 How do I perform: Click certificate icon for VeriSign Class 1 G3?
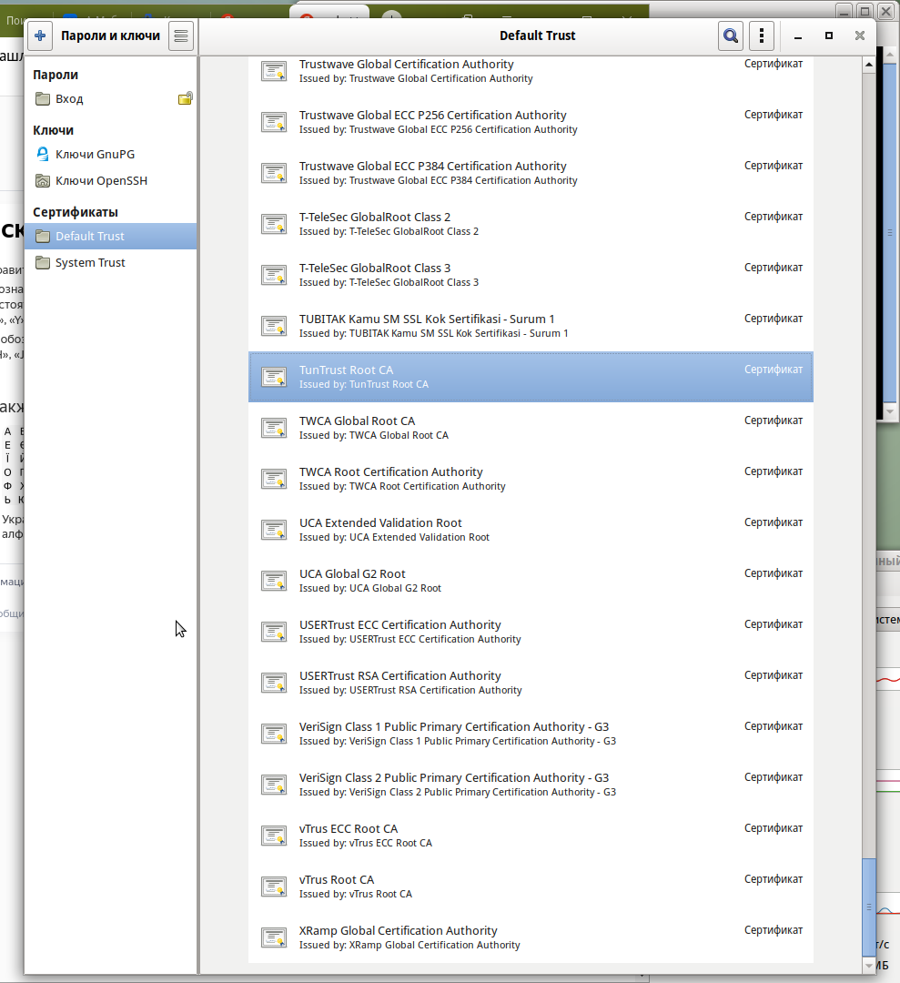274,734
